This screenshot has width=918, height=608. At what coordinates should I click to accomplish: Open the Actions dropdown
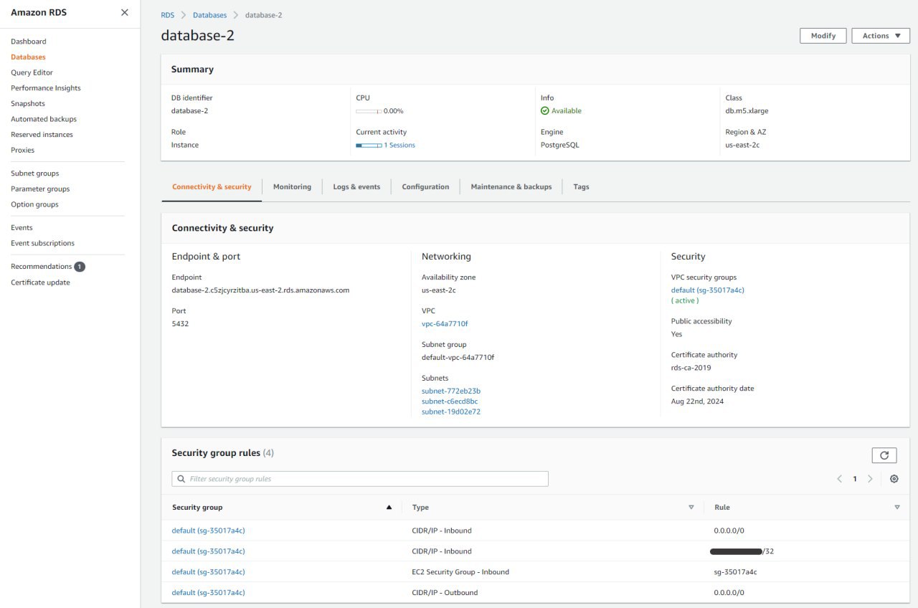881,36
